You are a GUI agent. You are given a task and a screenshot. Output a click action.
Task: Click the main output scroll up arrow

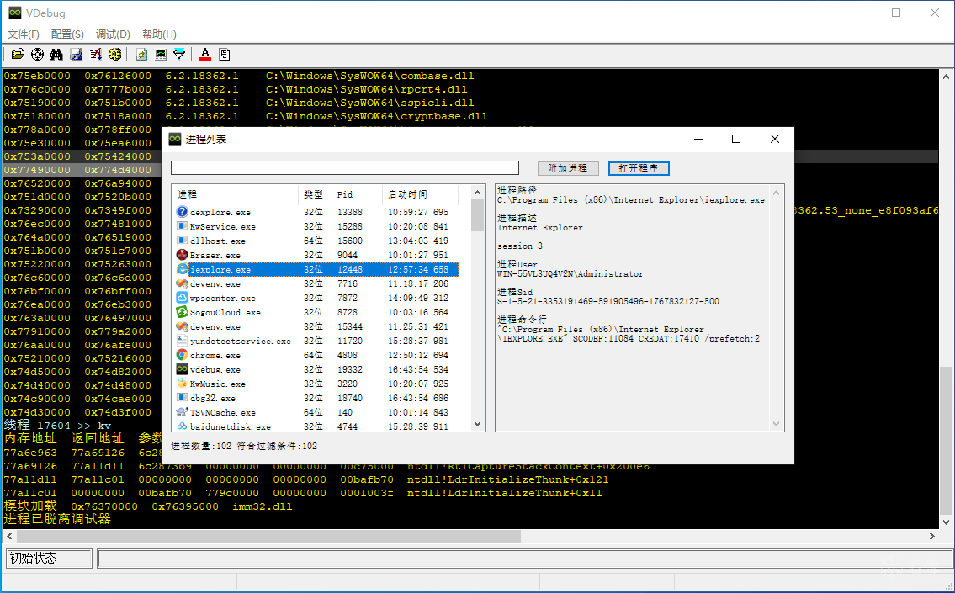946,77
